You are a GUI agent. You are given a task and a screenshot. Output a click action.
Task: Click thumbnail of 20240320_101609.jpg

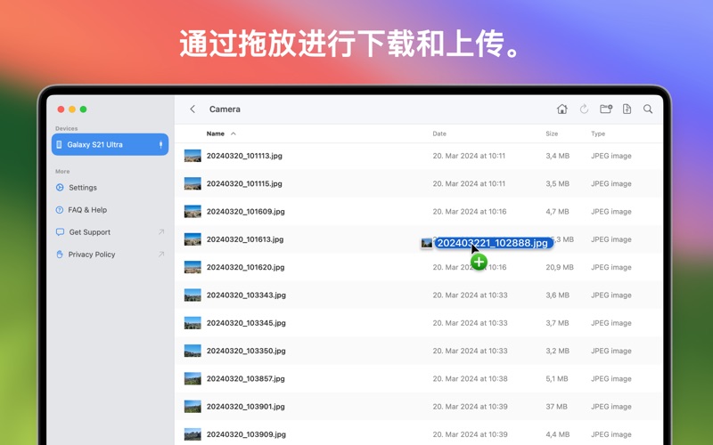[193, 212]
